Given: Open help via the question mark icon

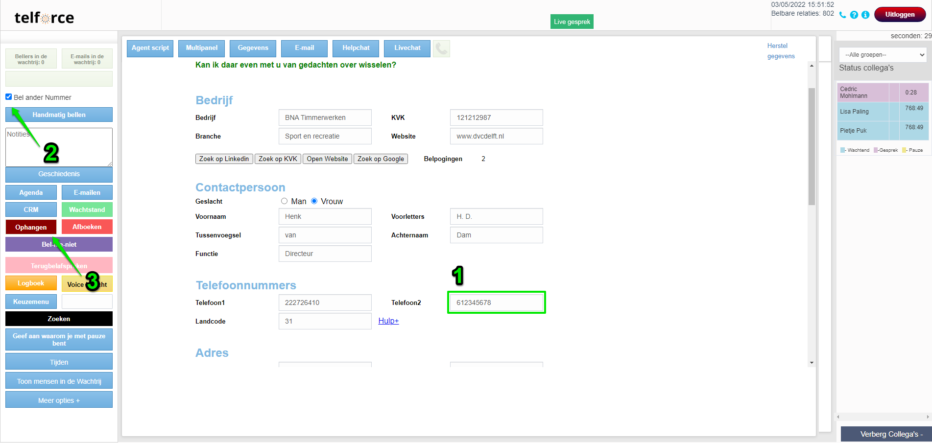Looking at the screenshot, I should pyautogui.click(x=854, y=15).
